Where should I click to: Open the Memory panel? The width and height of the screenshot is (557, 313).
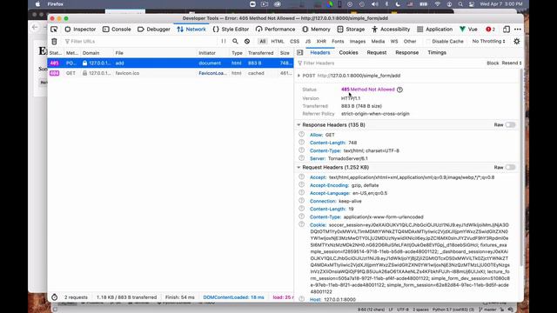click(316, 30)
